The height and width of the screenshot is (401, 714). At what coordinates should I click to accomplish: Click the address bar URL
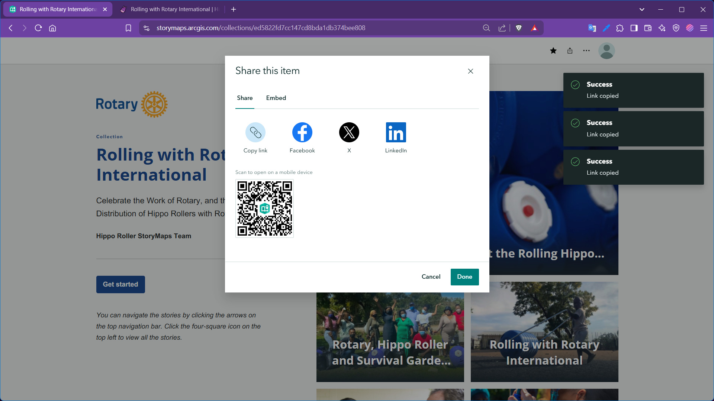coord(261,28)
